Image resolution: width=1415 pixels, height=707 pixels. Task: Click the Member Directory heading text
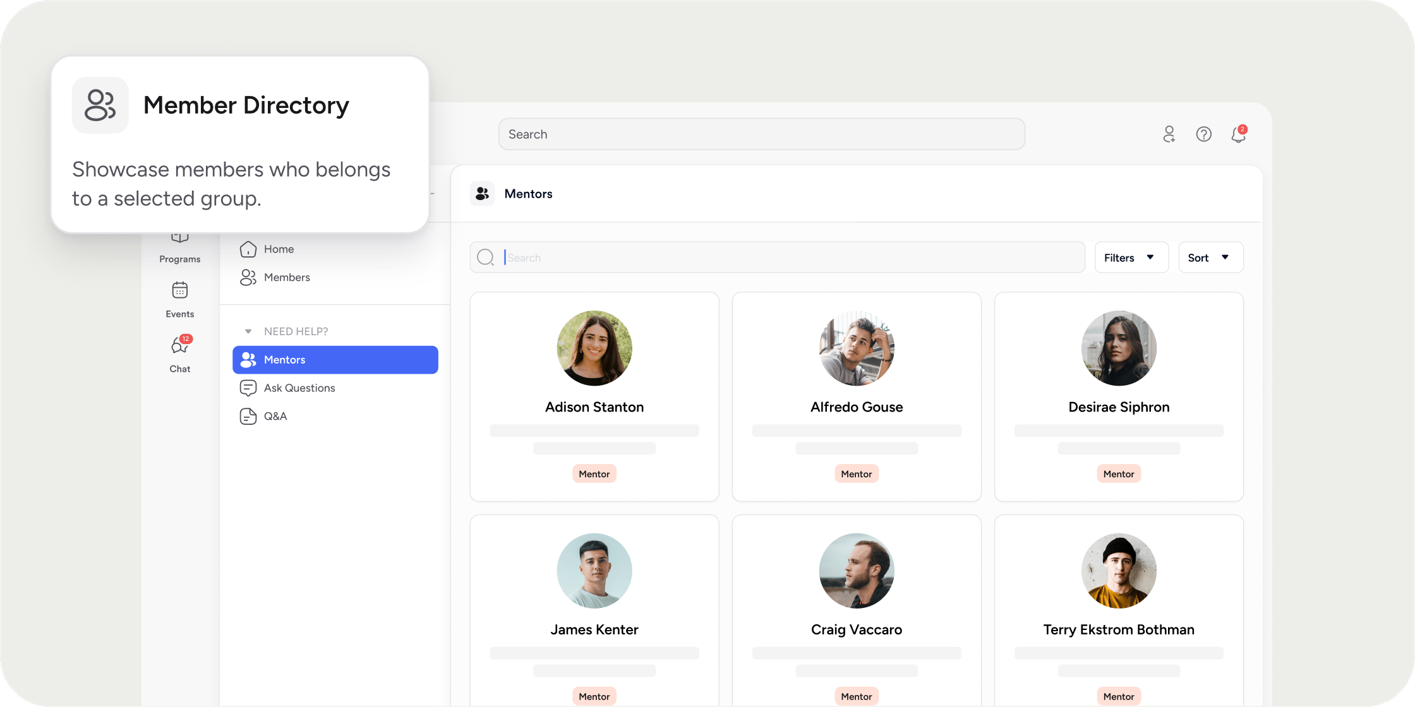[246, 105]
